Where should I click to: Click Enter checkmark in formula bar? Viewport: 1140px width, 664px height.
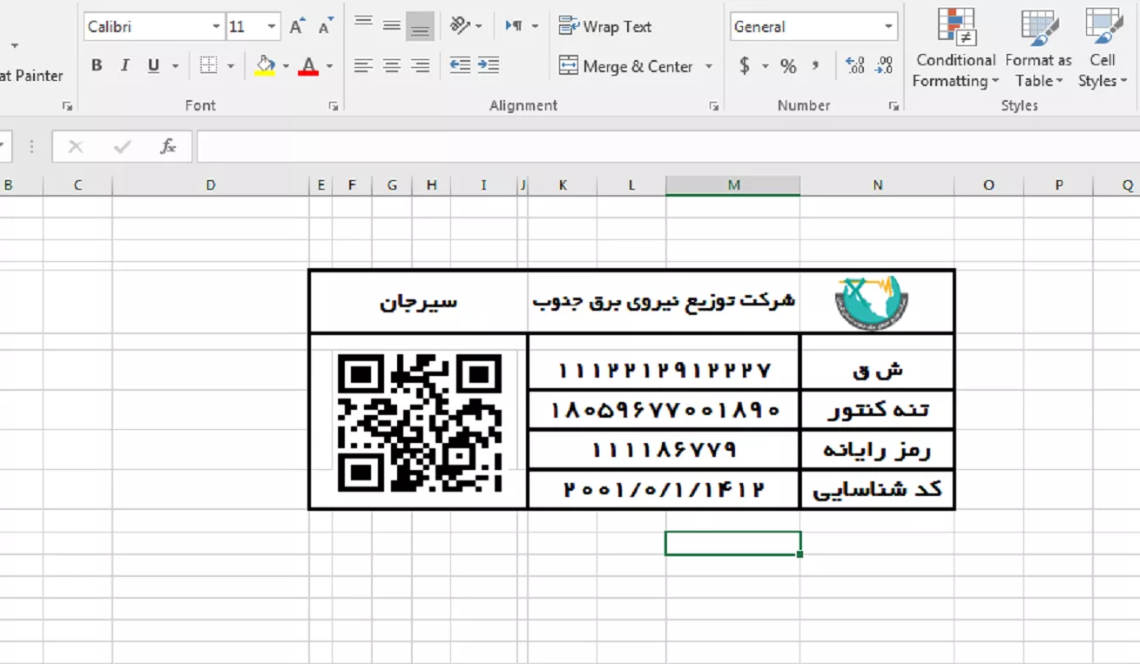pyautogui.click(x=122, y=147)
